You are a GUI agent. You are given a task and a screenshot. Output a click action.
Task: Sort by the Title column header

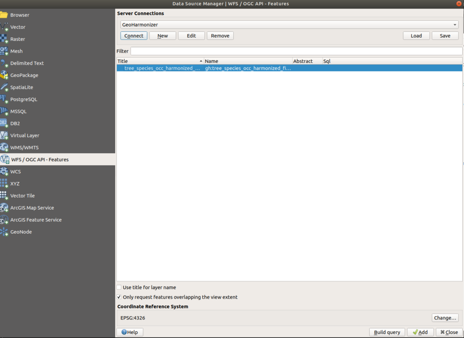pos(160,61)
